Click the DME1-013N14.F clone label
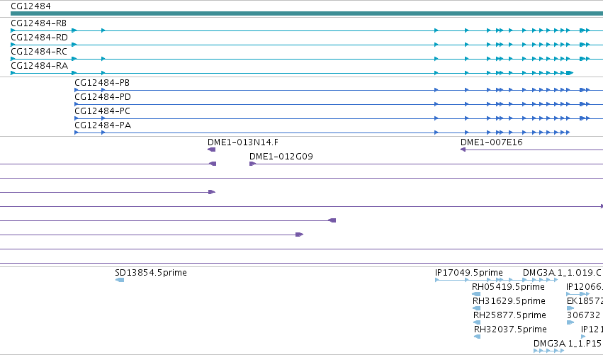 point(243,142)
